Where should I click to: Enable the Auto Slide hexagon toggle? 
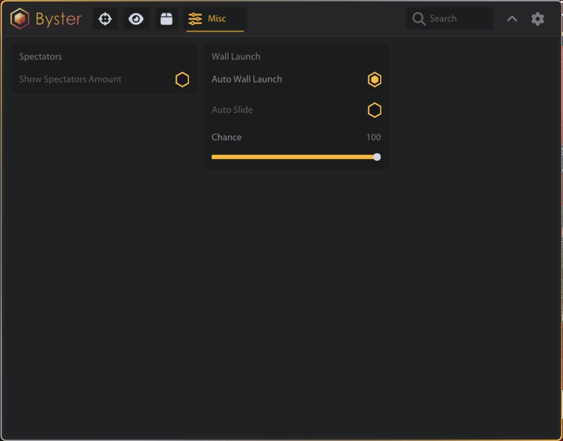tap(375, 110)
